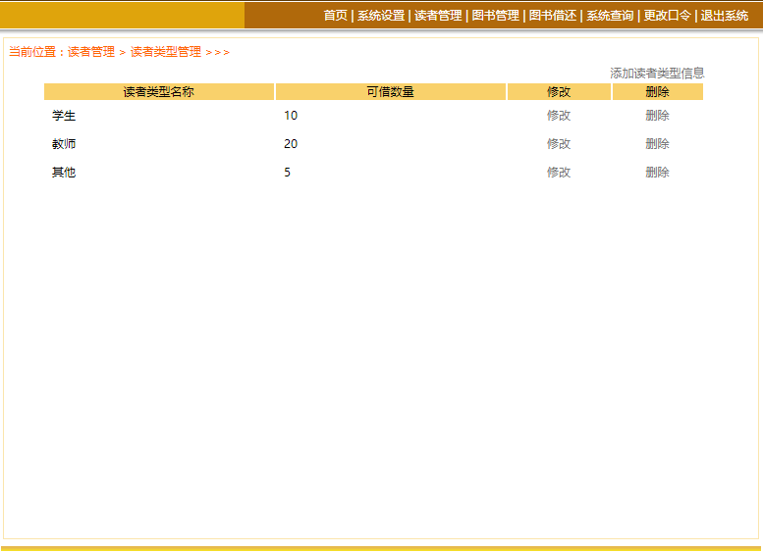Click 修改 for the 学生 row
This screenshot has width=763, height=552.
(559, 116)
